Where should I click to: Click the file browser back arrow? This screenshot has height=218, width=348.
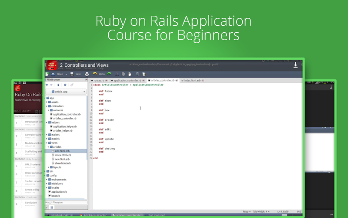[47, 85]
